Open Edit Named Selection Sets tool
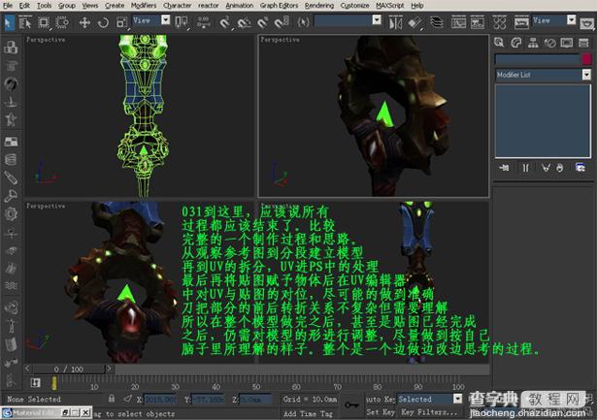This screenshot has width=597, height=420. point(304,23)
